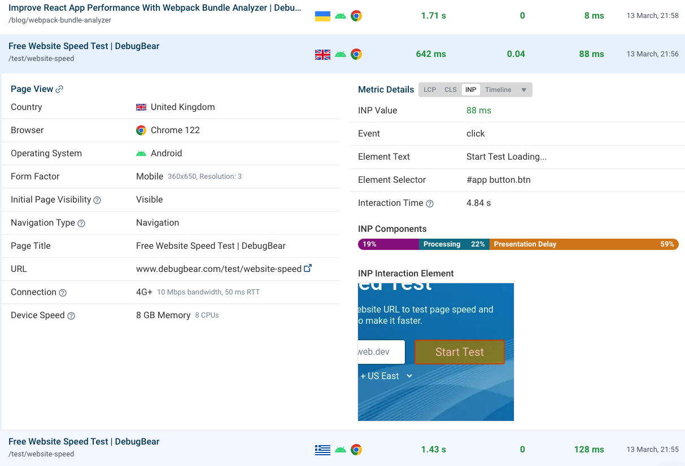Switch to LCP metric tab
685x466 pixels.
coord(430,90)
